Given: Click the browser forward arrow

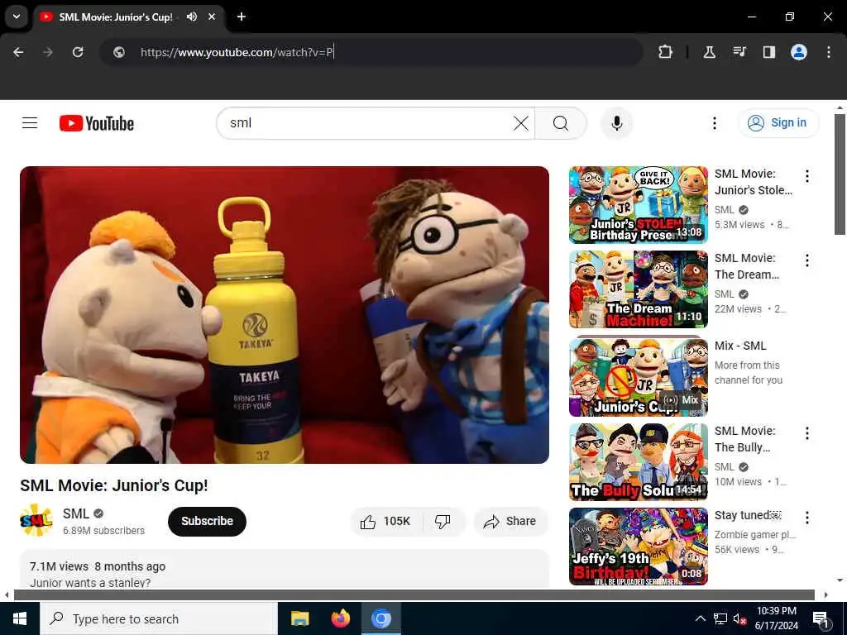Looking at the screenshot, I should coord(48,52).
